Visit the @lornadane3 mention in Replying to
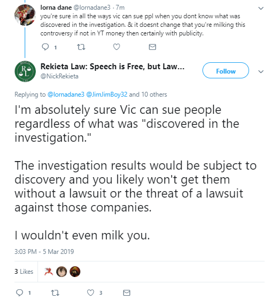Screen dimensions: 278x306 [x=66, y=94]
